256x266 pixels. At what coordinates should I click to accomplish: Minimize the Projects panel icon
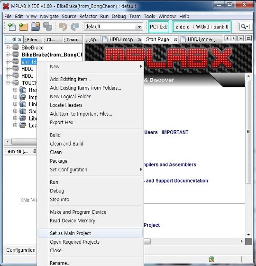[x=14, y=39]
